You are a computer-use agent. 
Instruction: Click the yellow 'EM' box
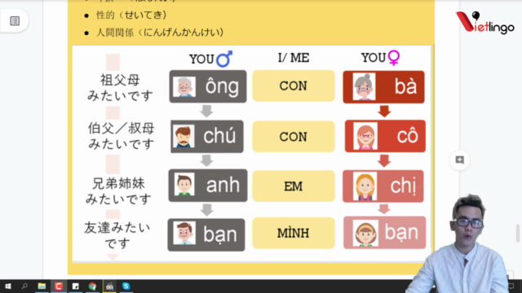click(294, 186)
